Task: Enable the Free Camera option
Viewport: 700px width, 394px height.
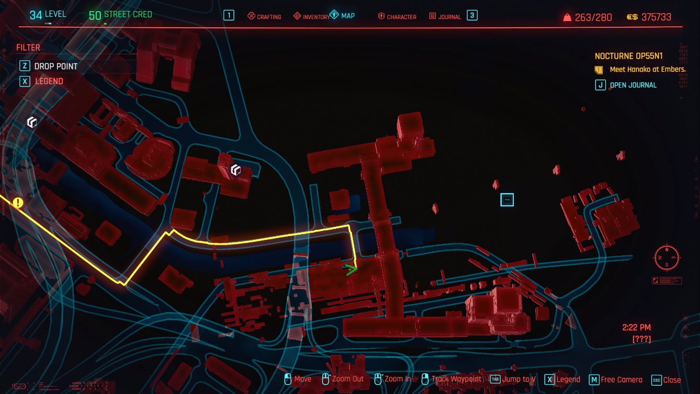Action: [621, 380]
